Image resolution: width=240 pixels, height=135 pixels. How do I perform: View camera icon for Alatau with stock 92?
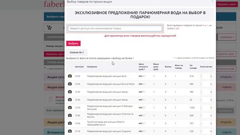click(x=70, y=100)
